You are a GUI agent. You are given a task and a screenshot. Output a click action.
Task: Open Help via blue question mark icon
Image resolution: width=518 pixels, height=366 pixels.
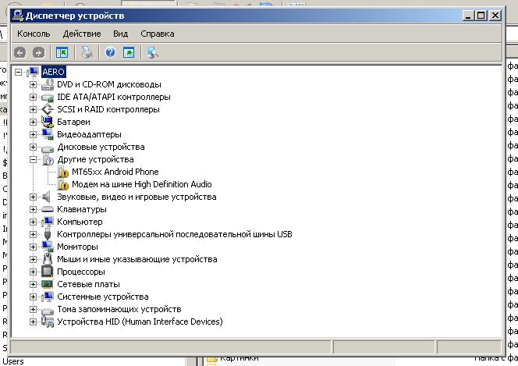110,52
